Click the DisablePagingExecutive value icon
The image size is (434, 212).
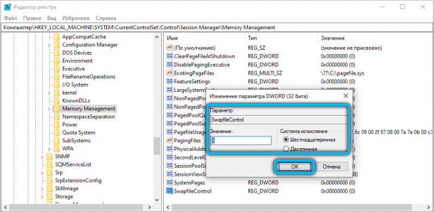(169, 64)
